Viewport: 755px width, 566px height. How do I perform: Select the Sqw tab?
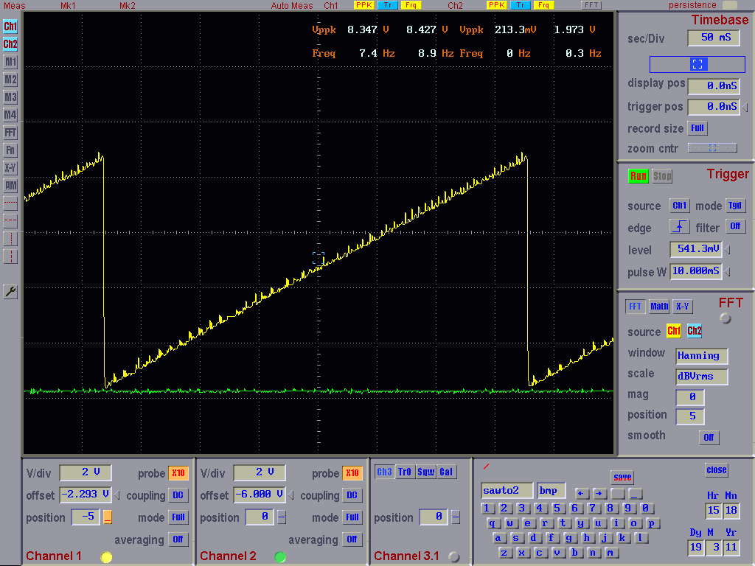pos(425,472)
